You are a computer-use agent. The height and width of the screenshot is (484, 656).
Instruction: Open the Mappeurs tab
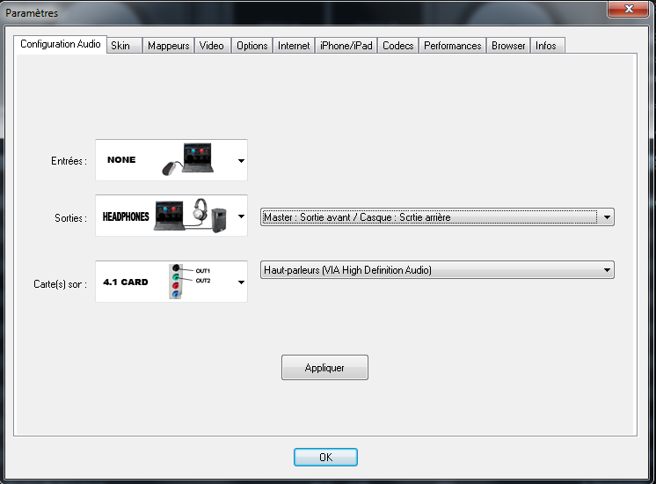(x=168, y=45)
